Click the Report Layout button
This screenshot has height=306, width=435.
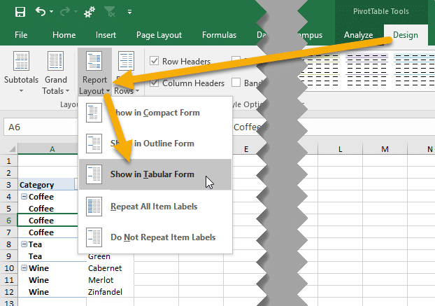pyautogui.click(x=94, y=73)
